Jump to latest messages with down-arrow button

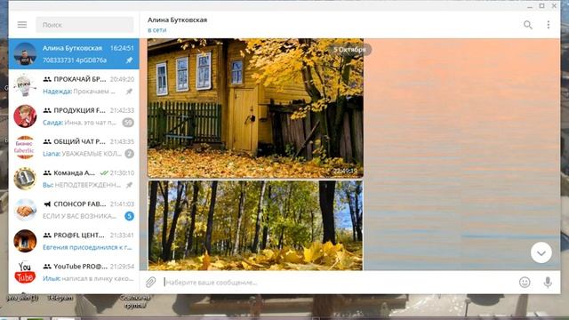[x=541, y=252]
